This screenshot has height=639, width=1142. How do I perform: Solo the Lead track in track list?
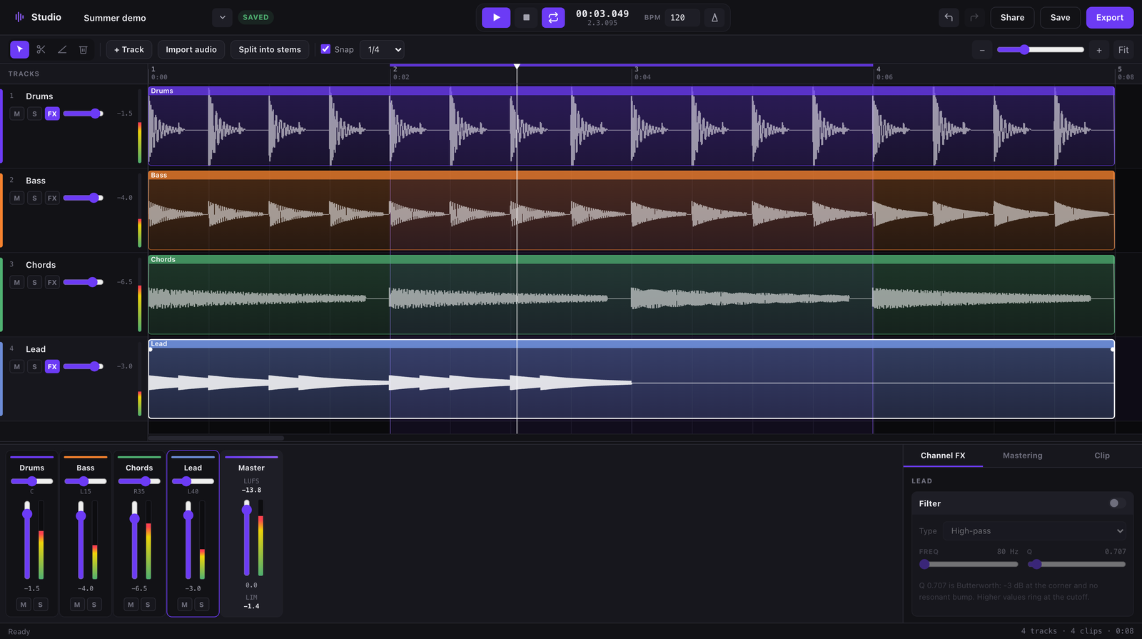[34, 366]
